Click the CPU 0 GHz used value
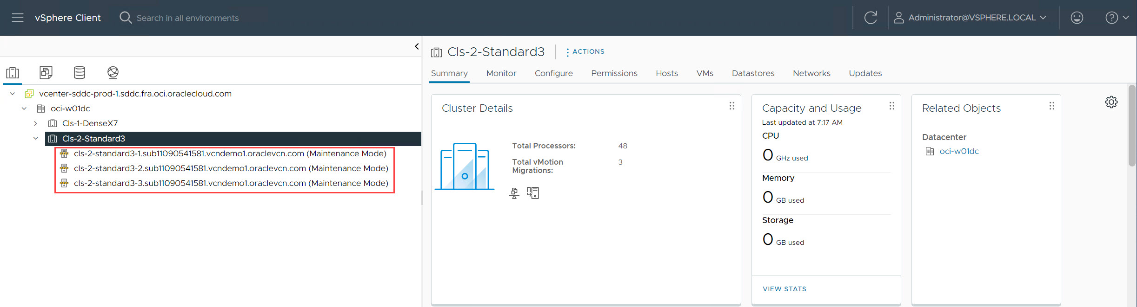 [785, 155]
